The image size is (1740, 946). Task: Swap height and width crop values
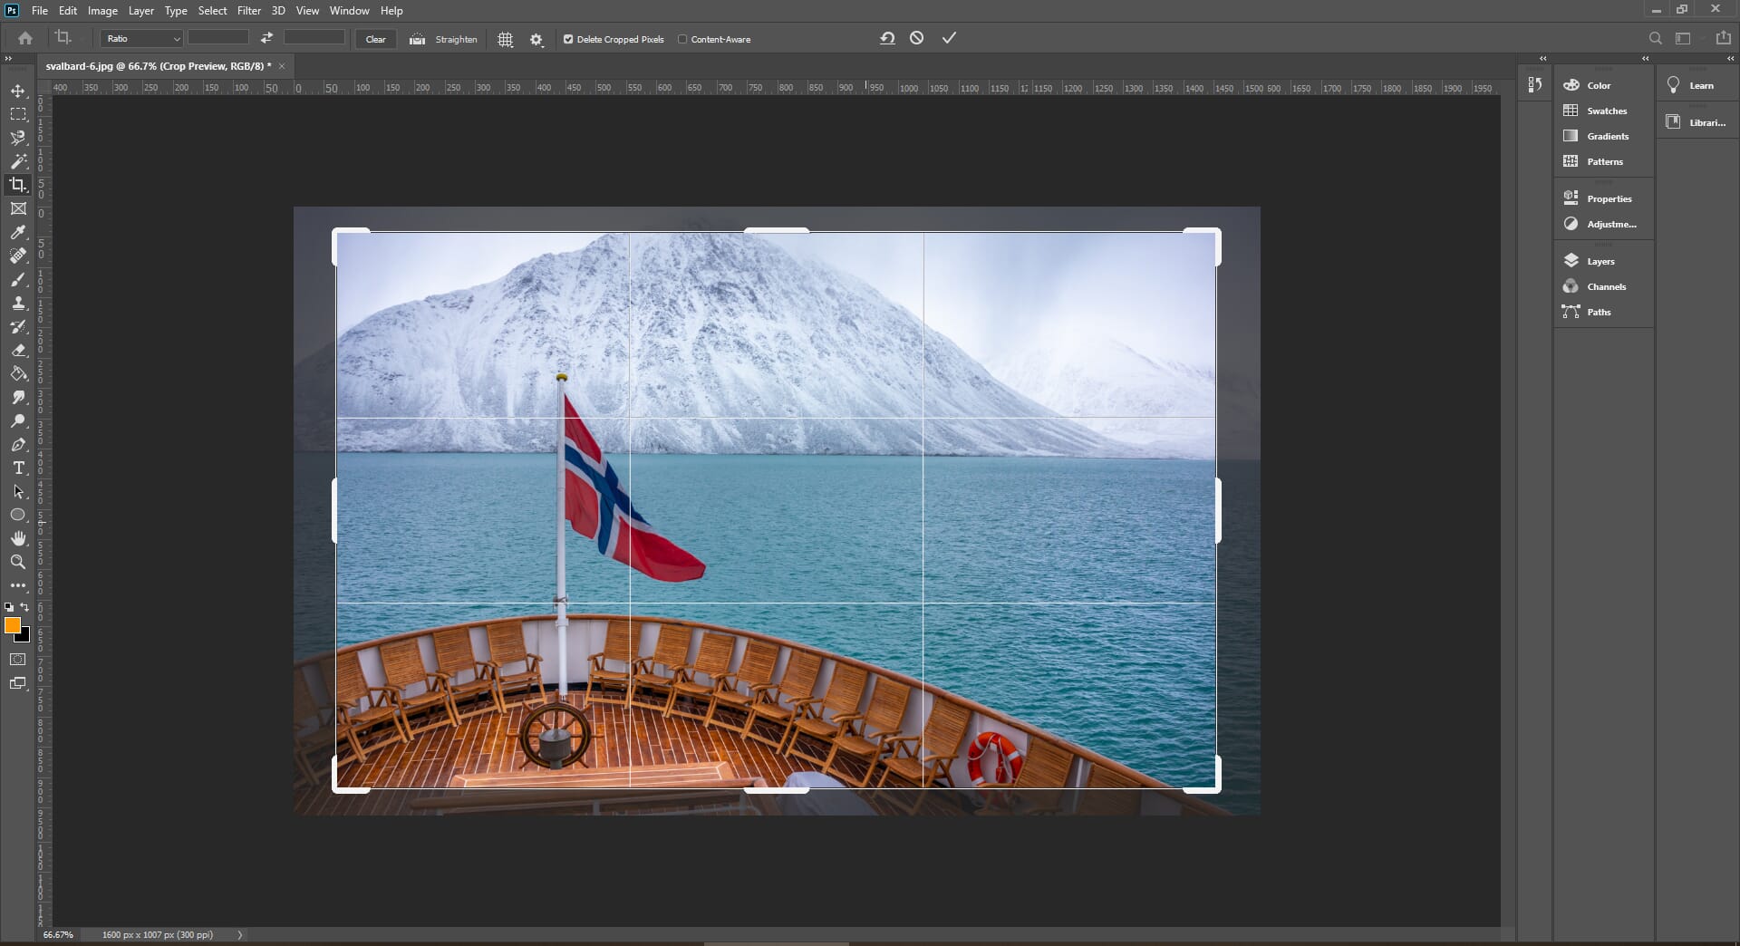266,38
